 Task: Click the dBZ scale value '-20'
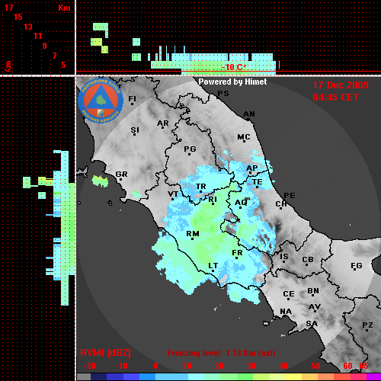click(x=89, y=366)
